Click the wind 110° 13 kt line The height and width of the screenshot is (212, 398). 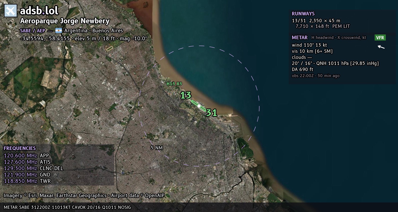309,45
